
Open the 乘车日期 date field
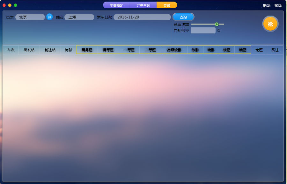pos(142,17)
